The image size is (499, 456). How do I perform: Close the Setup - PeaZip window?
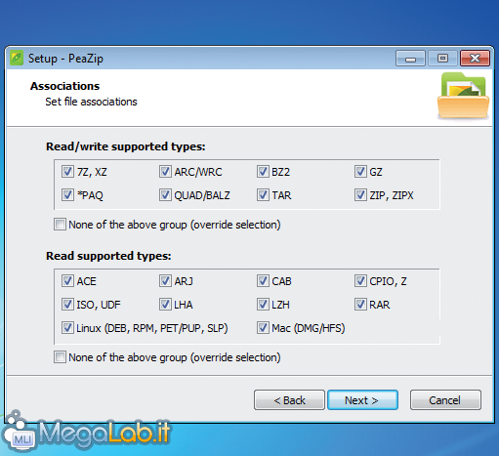coord(475,59)
